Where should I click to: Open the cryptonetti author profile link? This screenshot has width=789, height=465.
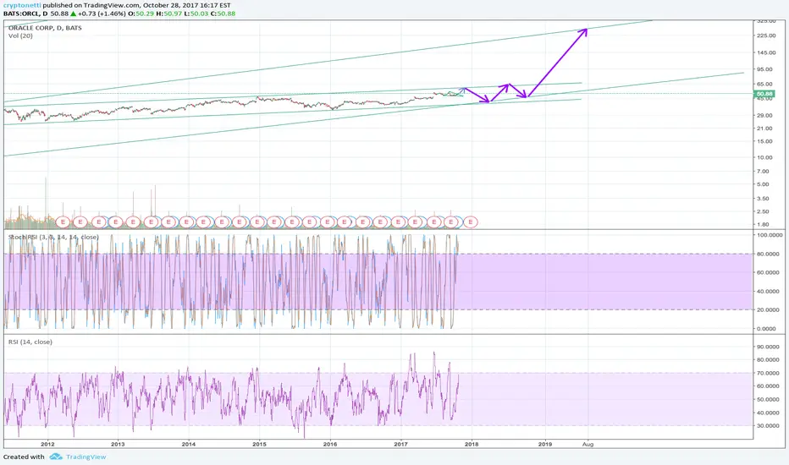point(22,6)
